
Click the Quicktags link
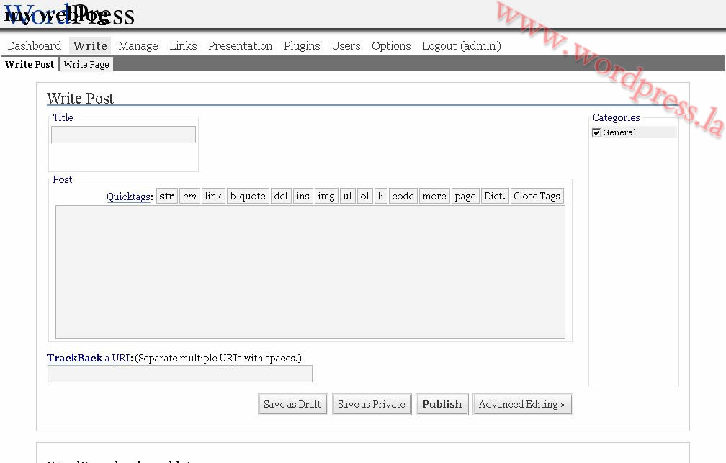tap(128, 197)
